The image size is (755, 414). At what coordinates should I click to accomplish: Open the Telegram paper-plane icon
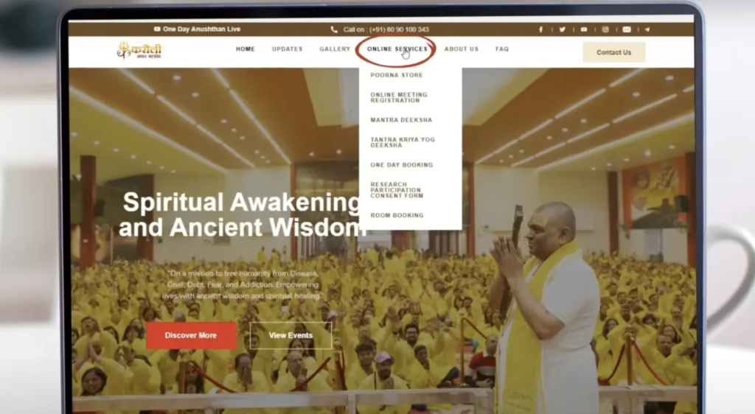point(647,29)
